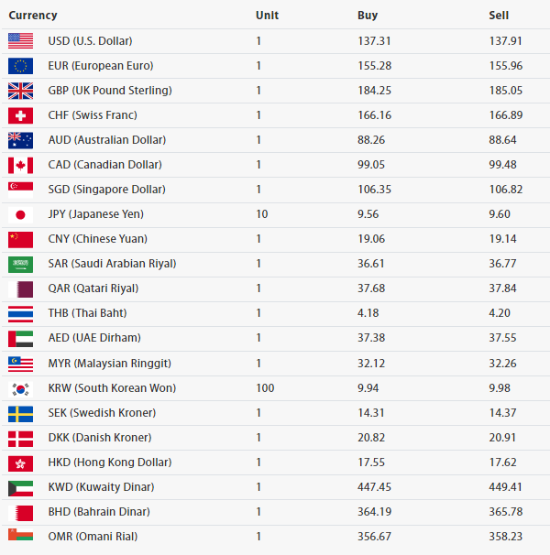Select the Swedish flag icon
Screen dimensions: 550x555
[x=20, y=414]
